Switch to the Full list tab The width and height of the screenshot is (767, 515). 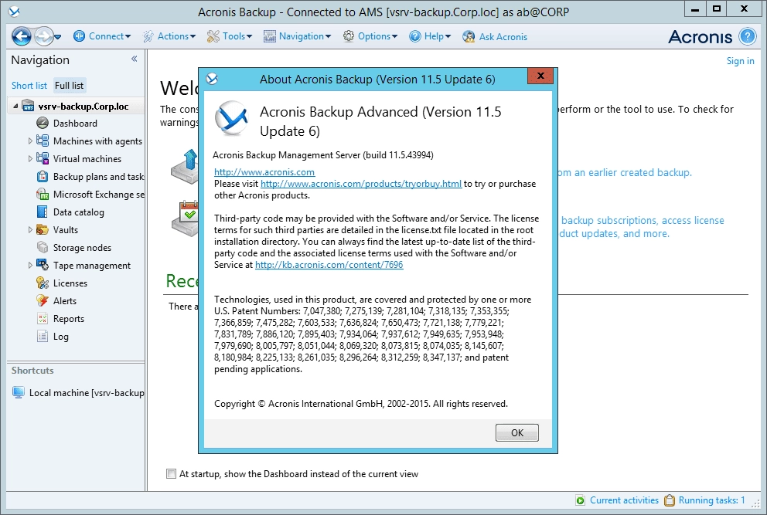69,86
